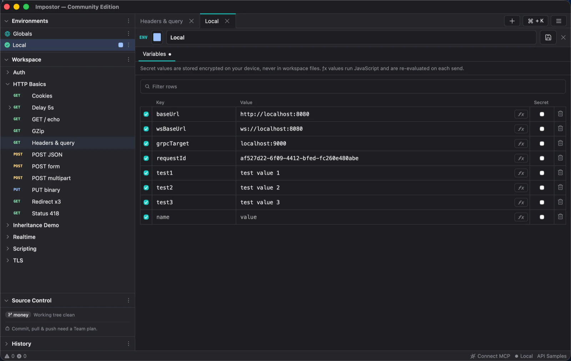
Task: Open the Globals environment
Action: pyautogui.click(x=68, y=34)
